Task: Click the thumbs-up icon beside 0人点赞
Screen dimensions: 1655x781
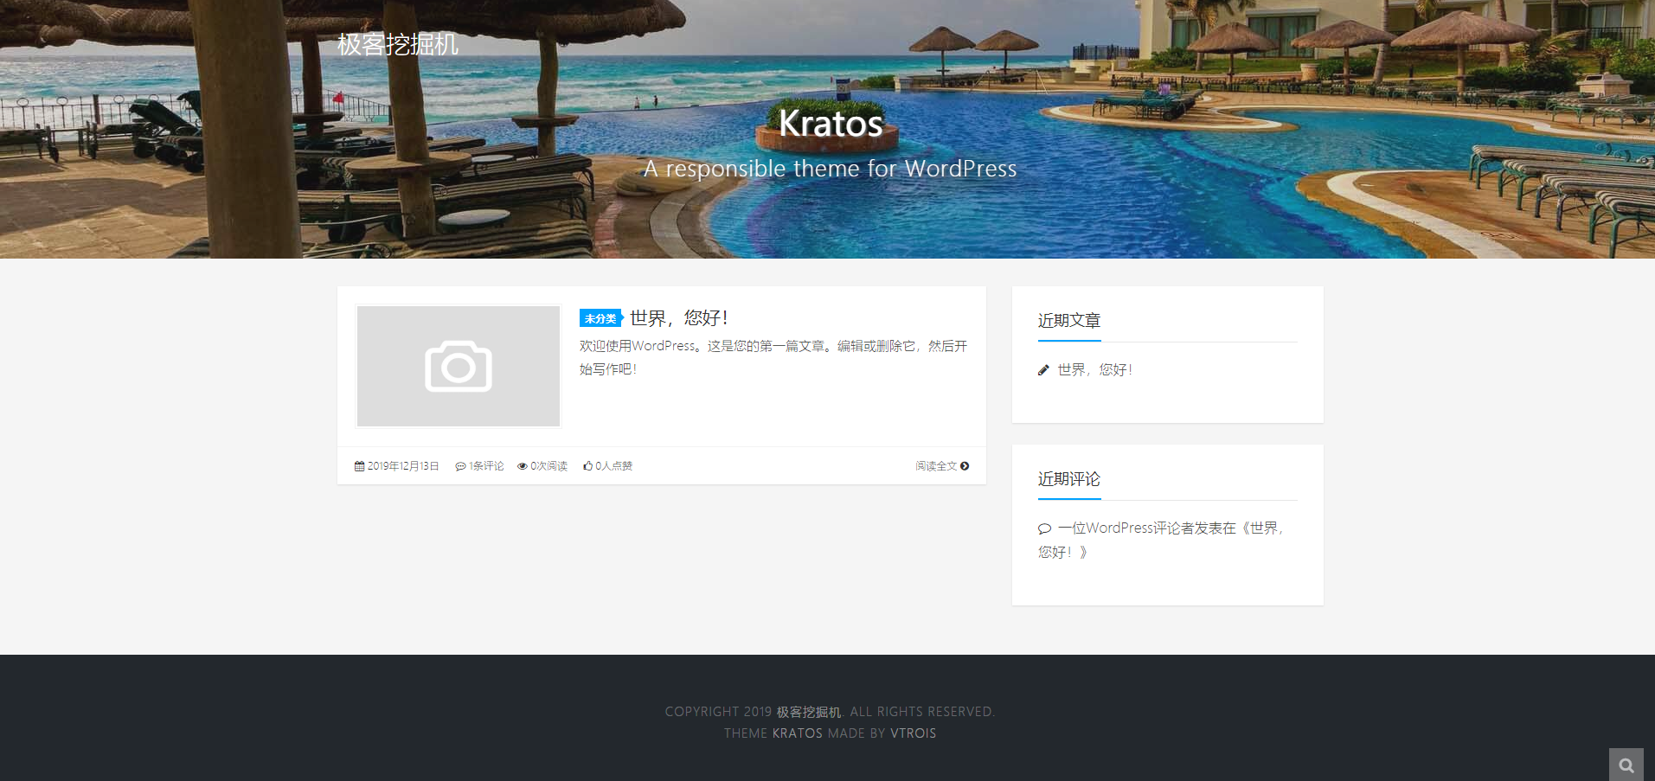Action: coord(587,465)
